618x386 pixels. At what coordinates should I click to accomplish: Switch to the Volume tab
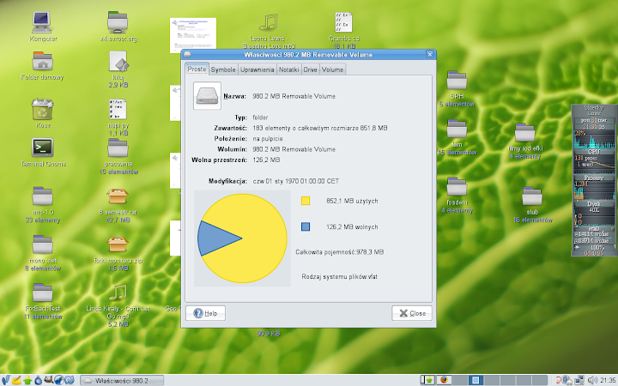tap(333, 69)
